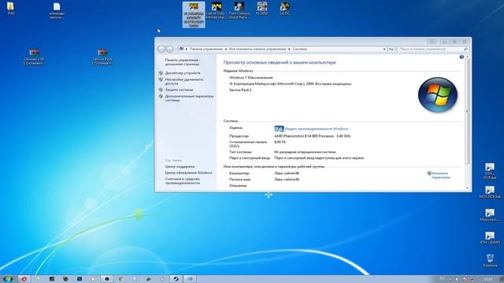This screenshot has width=504, height=283.
Task: Open the LA DC desktop shortcut
Action: [x=284, y=9]
